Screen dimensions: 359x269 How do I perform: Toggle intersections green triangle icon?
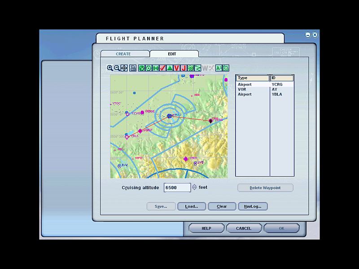pos(170,68)
